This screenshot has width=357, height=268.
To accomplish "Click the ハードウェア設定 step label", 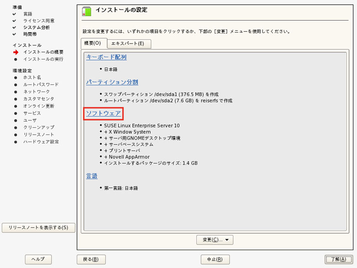I will (41, 142).
